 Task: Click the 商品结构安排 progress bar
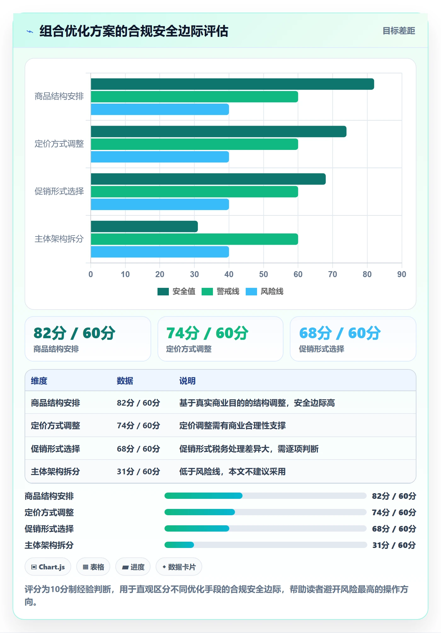pyautogui.click(x=265, y=496)
